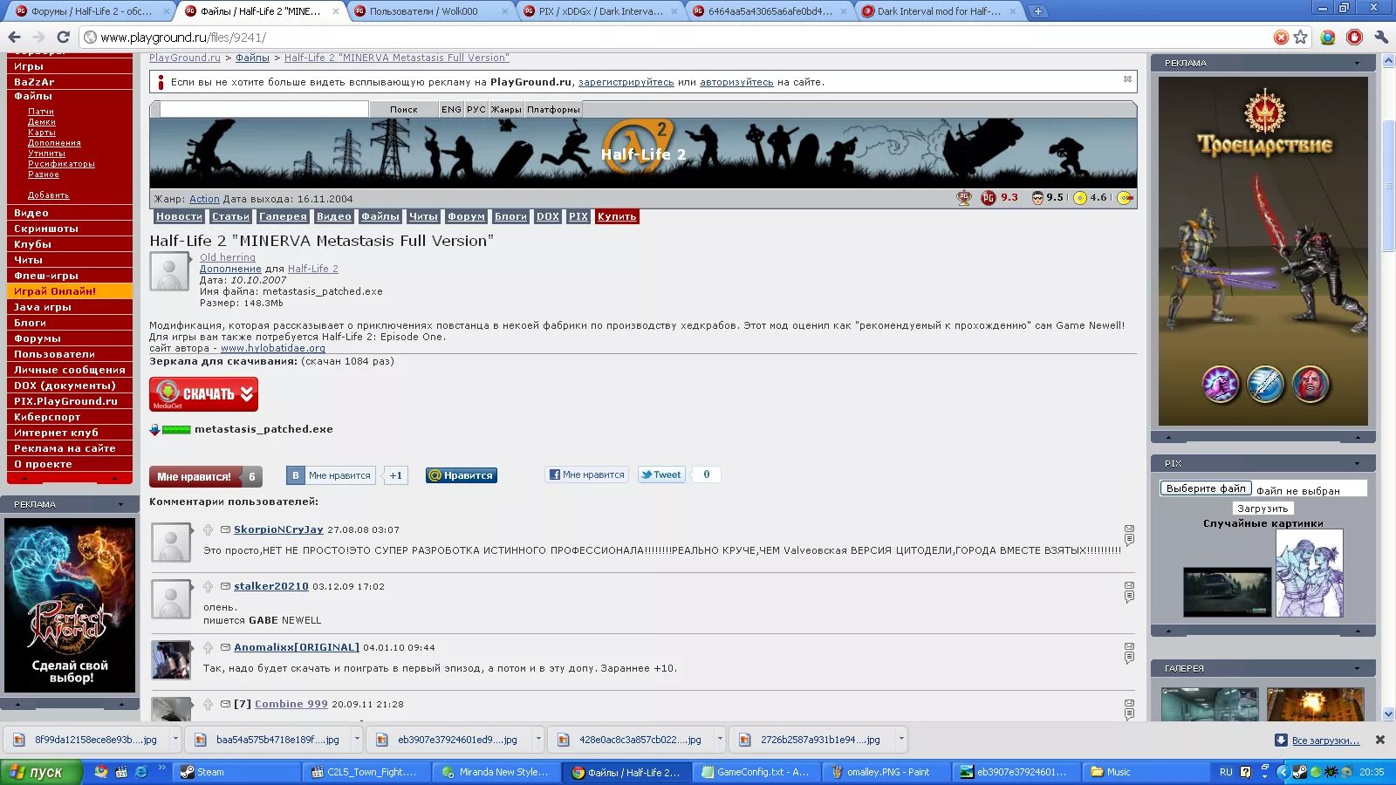
Task: Click the PG trophy award icon
Action: pos(964,198)
